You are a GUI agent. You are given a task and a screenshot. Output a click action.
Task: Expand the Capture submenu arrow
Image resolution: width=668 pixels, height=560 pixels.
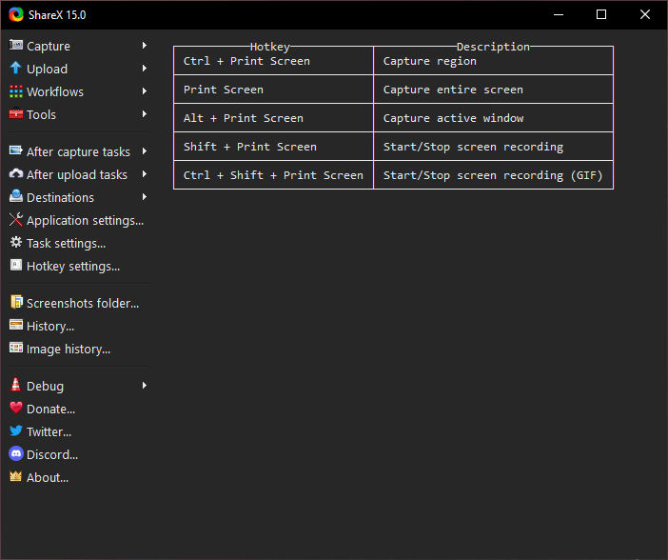pyautogui.click(x=144, y=46)
